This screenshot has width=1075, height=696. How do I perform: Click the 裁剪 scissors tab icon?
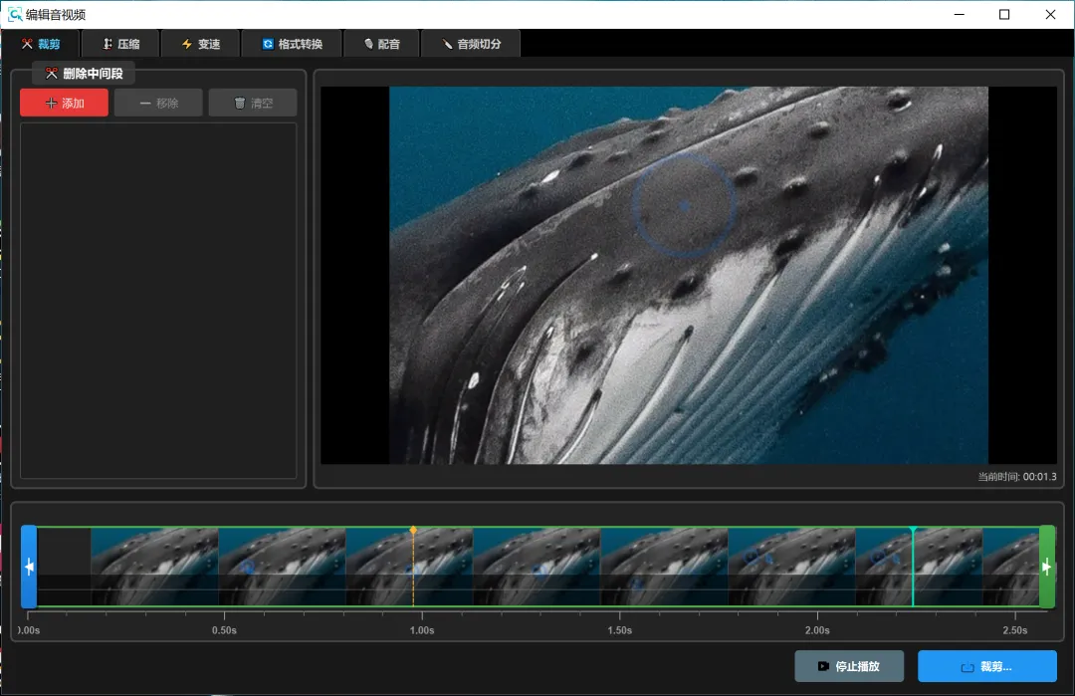coord(27,44)
